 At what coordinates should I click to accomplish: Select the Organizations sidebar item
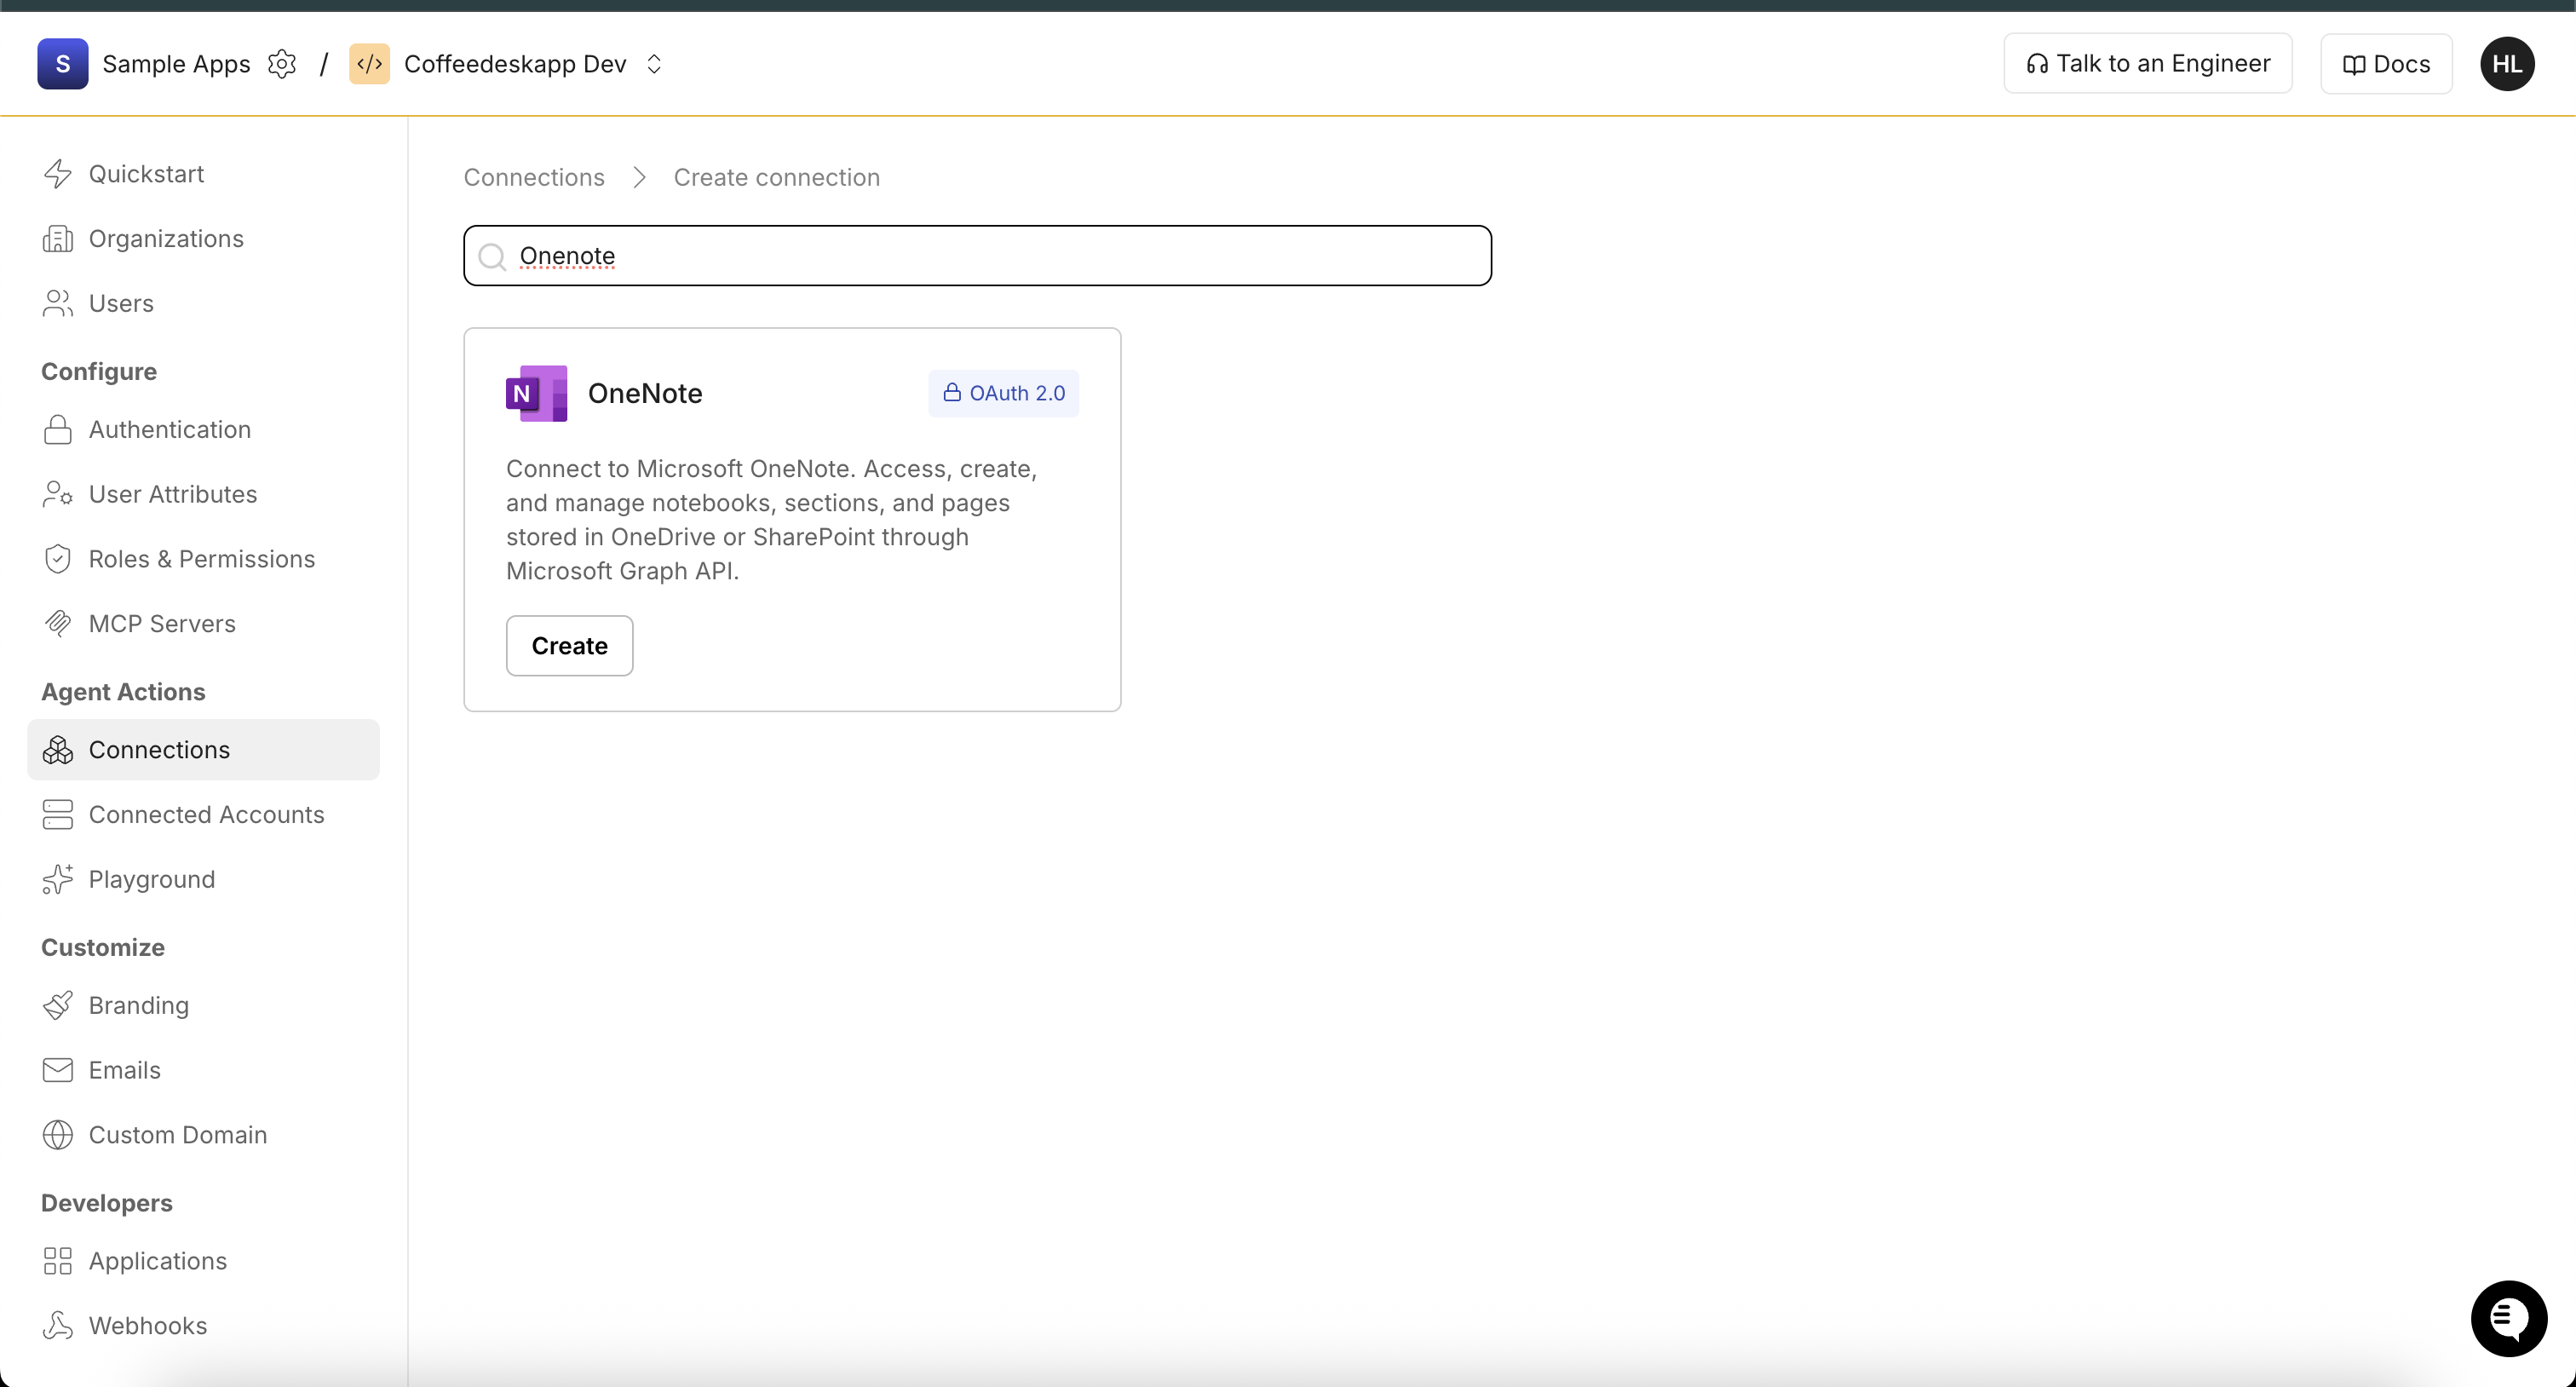(166, 238)
